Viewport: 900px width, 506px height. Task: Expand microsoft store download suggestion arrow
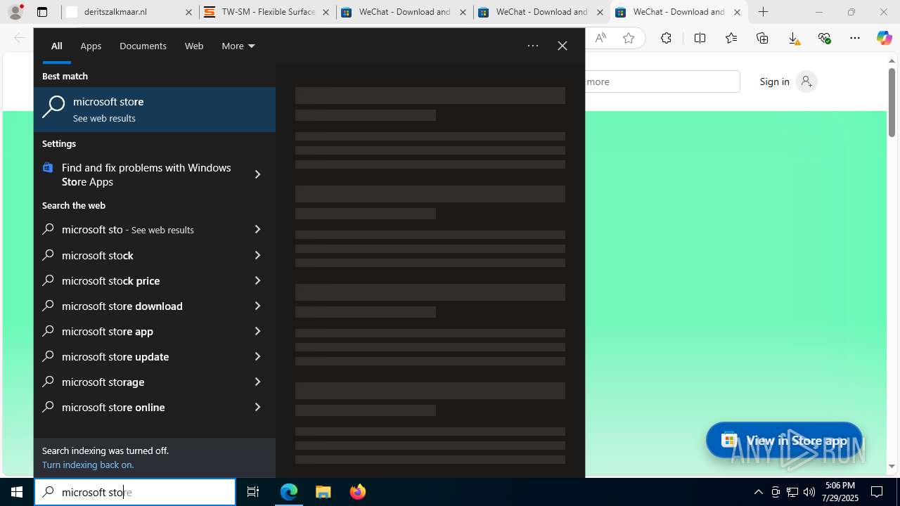[257, 306]
